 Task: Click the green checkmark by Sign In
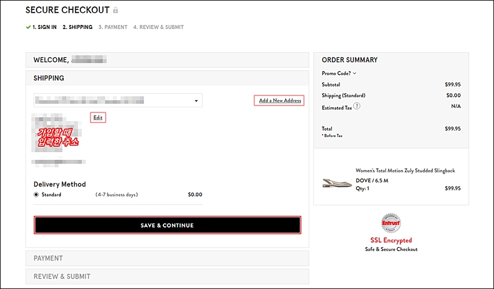tap(28, 27)
